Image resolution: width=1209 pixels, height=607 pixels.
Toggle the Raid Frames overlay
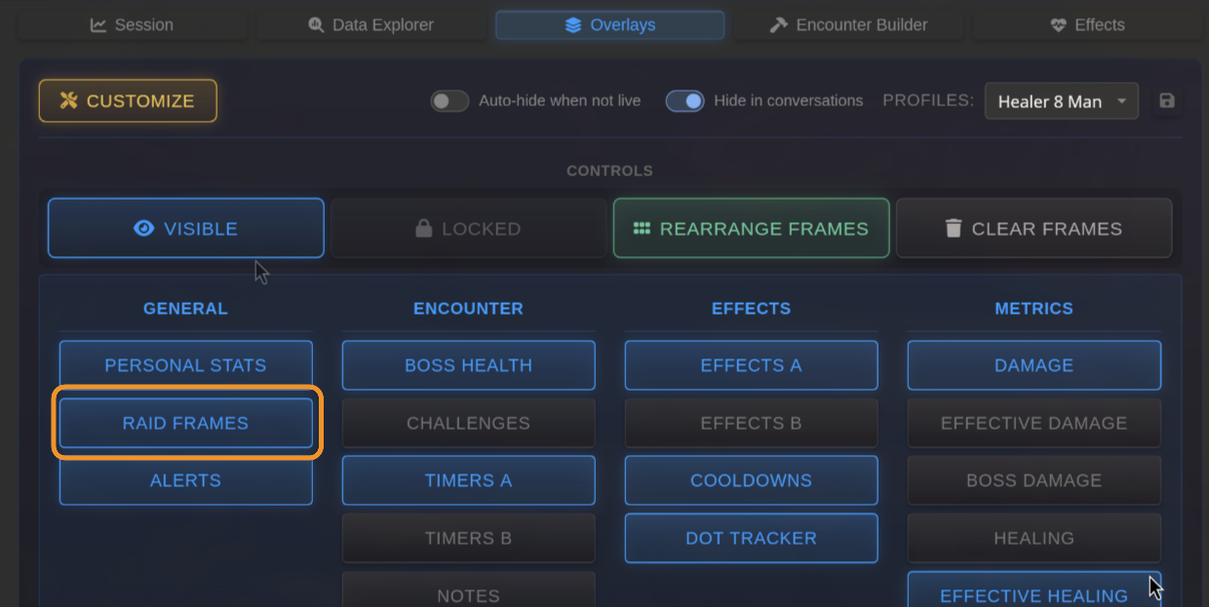185,423
